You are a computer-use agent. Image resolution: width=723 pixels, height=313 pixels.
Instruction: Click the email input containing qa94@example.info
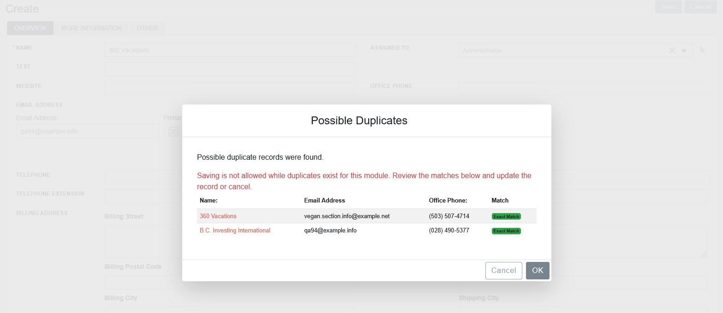pos(88,131)
